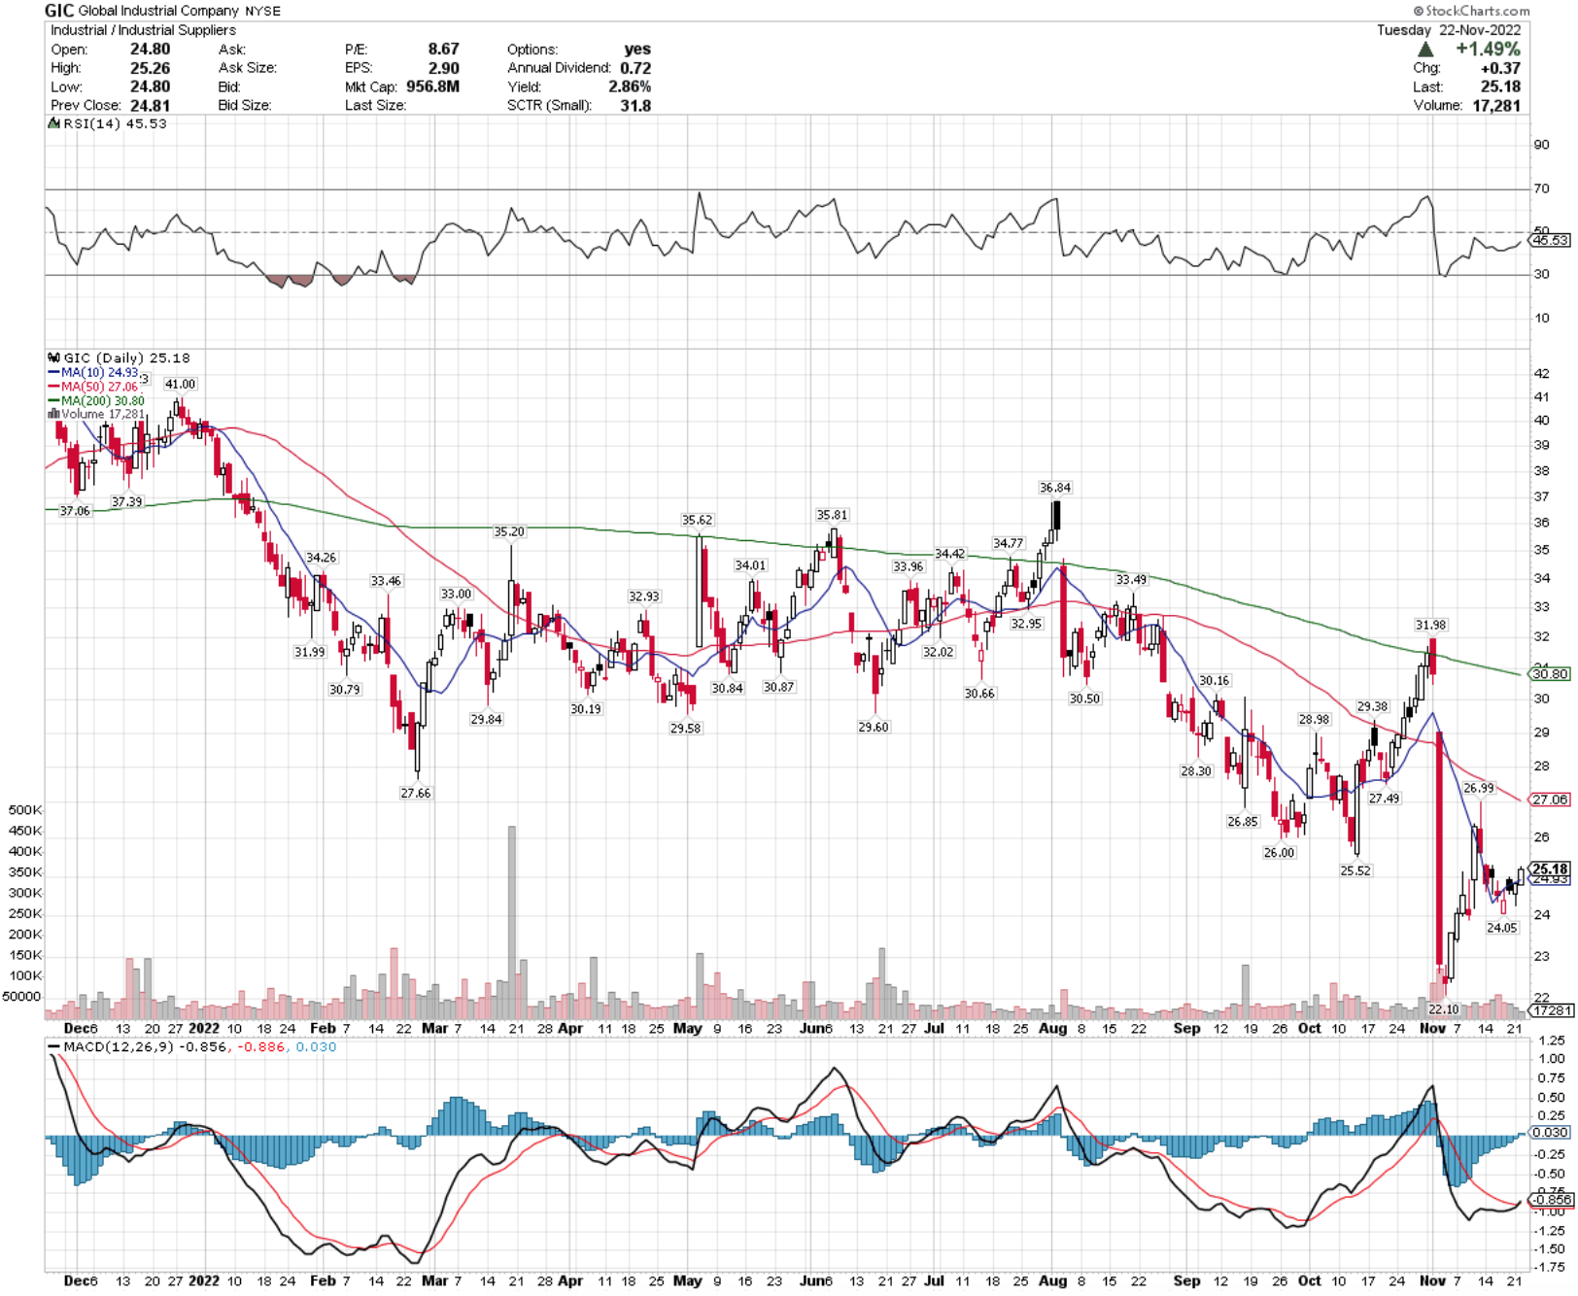This screenshot has height=1296, width=1578.
Task: Click the green up-arrow change icon
Action: pyautogui.click(x=1424, y=49)
